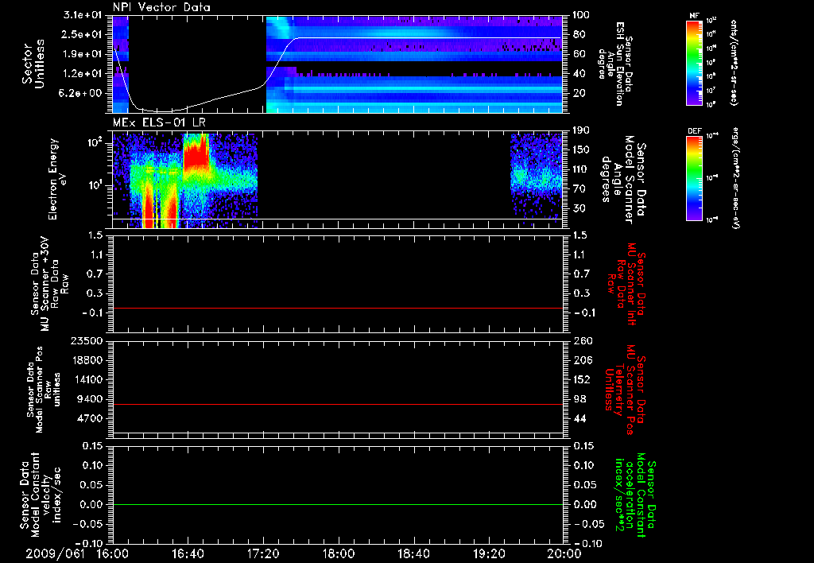The image size is (814, 563).
Task: Click the 'ergs/(cm**2-sr-sec-eV)' units label
Action: point(735,178)
